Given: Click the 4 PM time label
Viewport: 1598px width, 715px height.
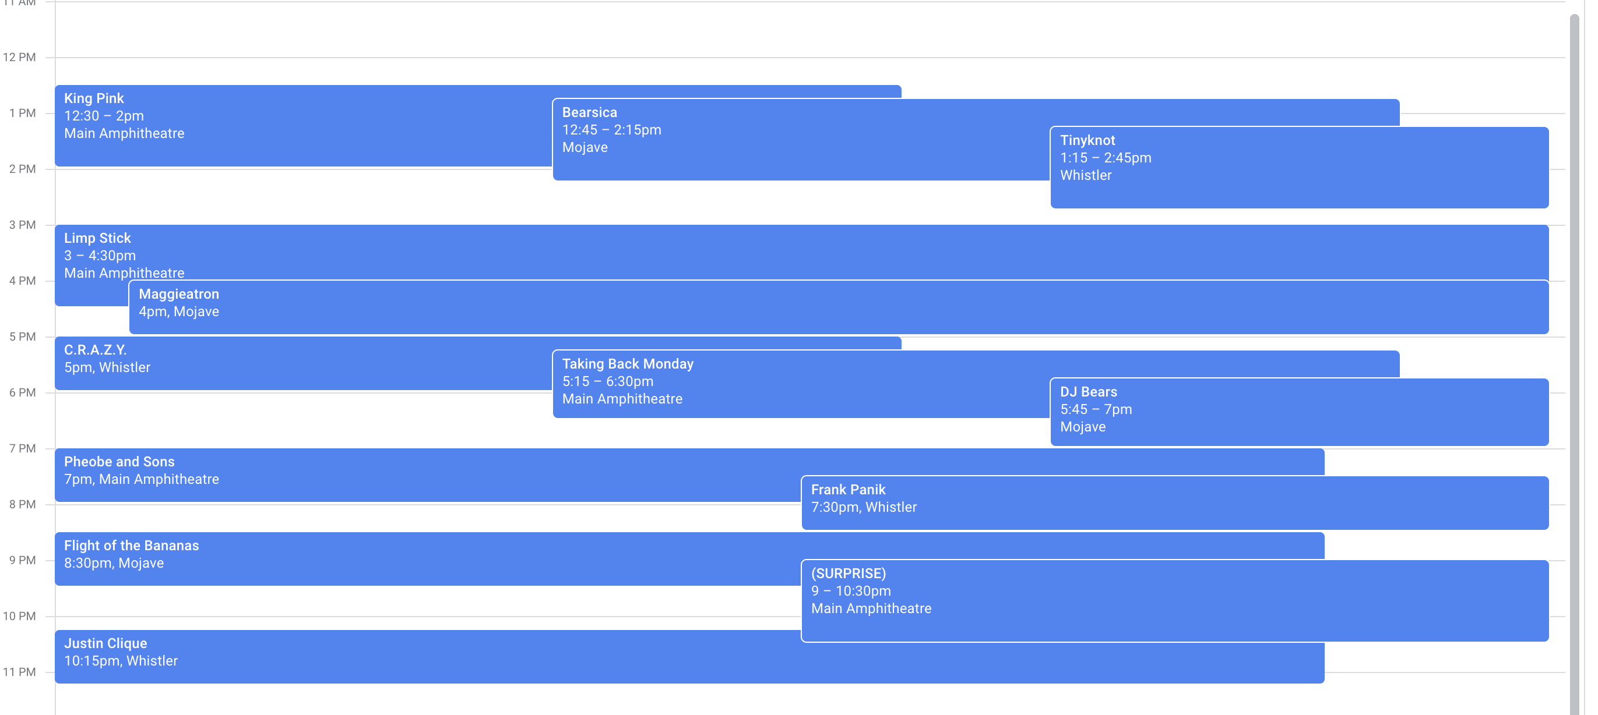Looking at the screenshot, I should pos(22,280).
